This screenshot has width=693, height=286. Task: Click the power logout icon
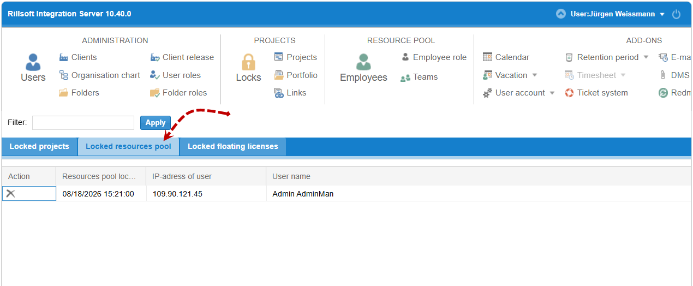[676, 14]
